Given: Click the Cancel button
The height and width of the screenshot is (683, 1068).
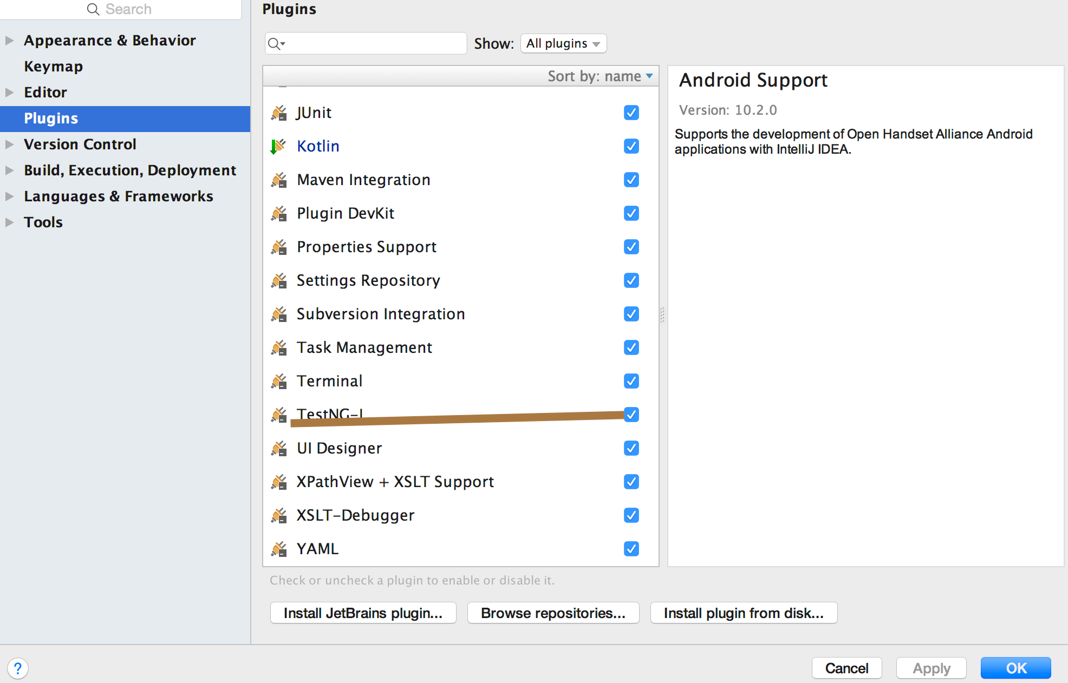Looking at the screenshot, I should point(846,668).
